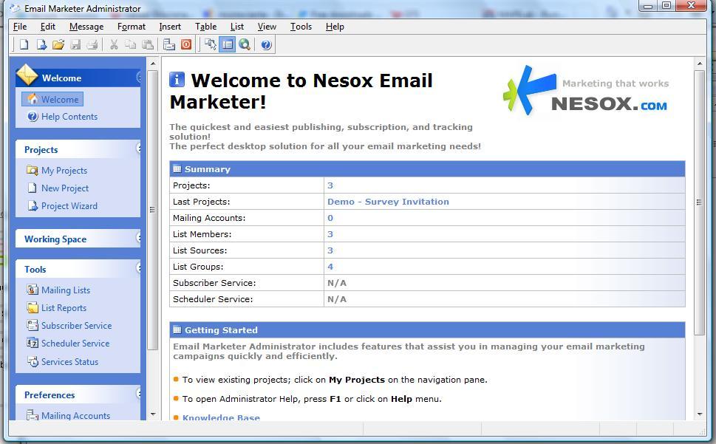Click the Copy toolbar icon
716x444 pixels.
pyautogui.click(x=131, y=44)
